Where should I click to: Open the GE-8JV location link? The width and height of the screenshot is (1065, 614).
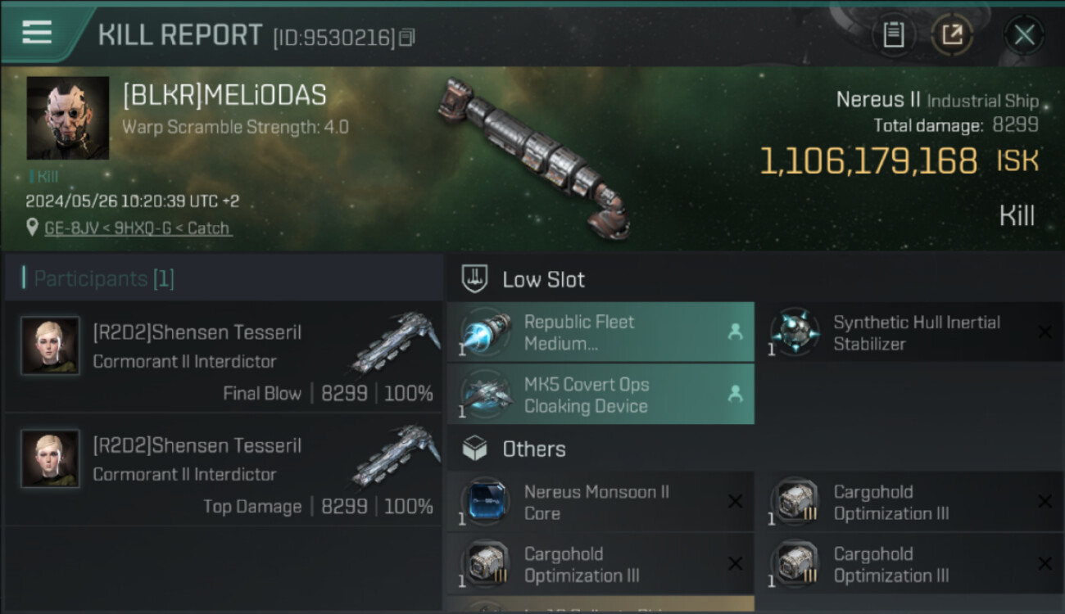[x=138, y=228]
